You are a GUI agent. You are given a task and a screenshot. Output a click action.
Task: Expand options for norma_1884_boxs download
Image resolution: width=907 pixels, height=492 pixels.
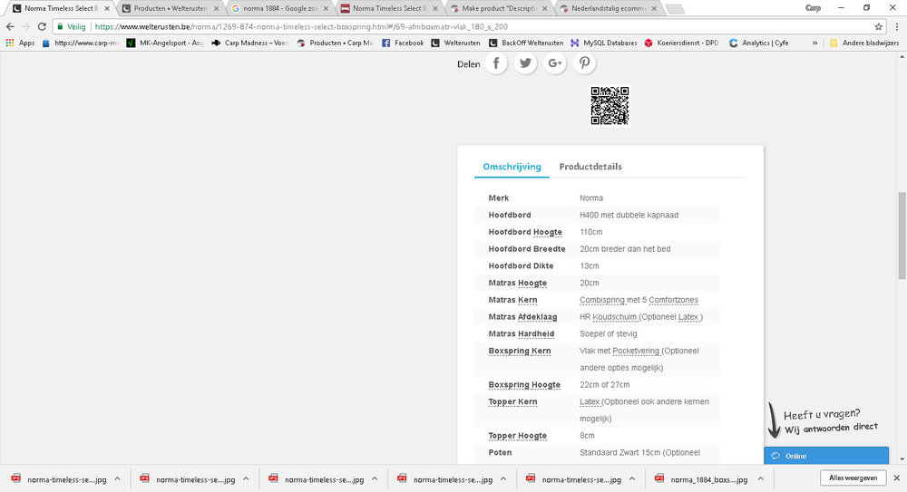click(x=761, y=478)
